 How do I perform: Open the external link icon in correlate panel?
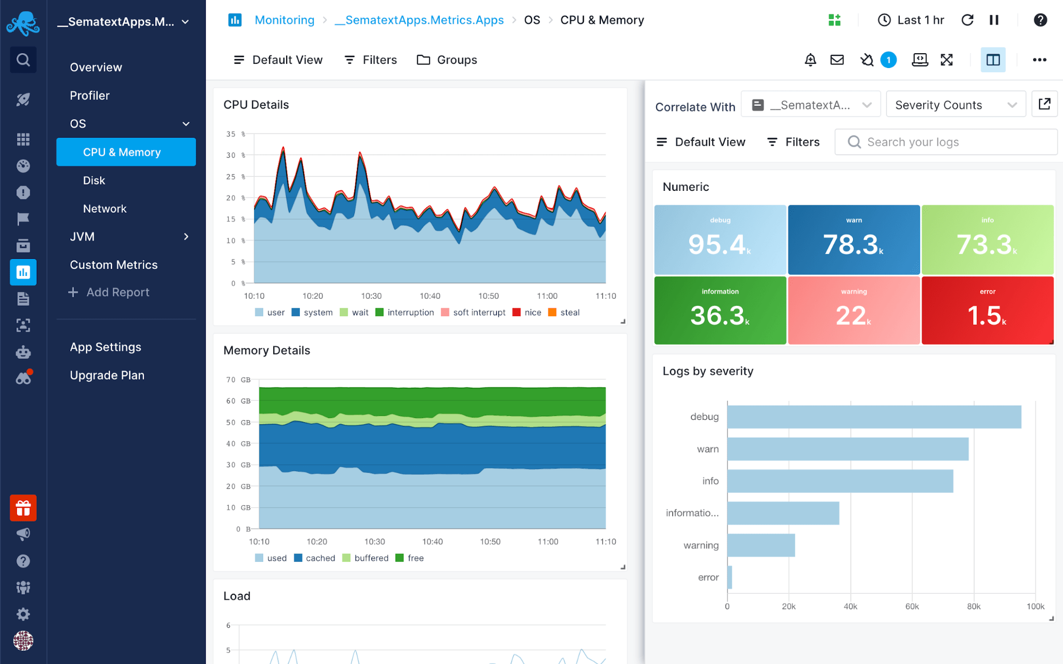1043,105
